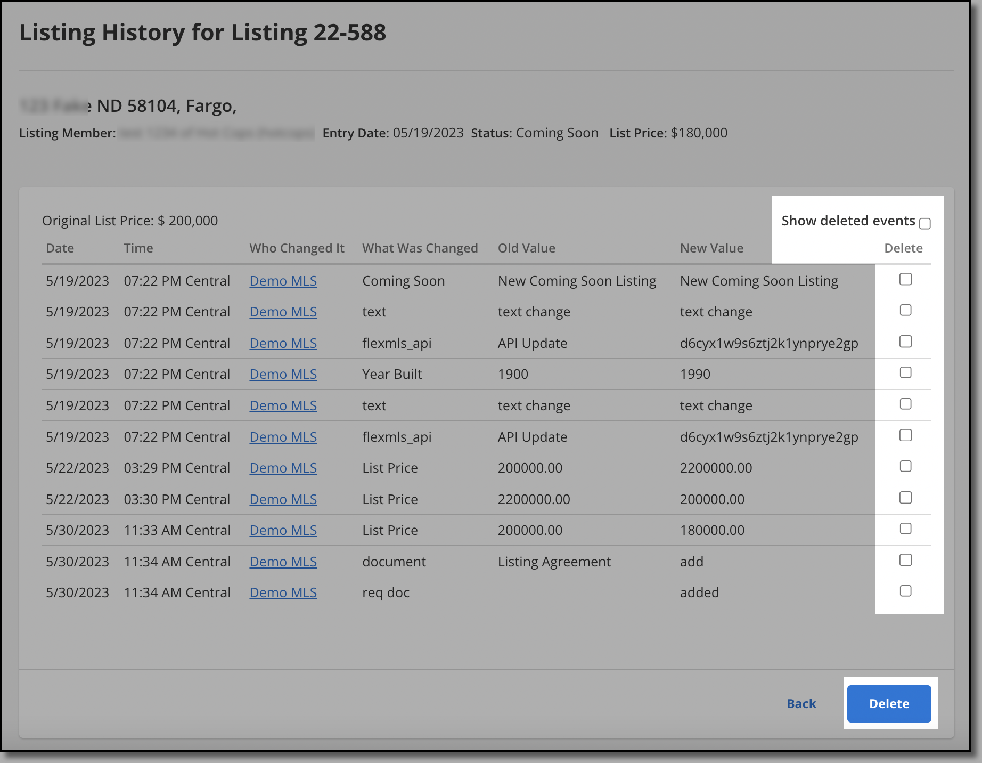Click the List Price $180,000 text
982x763 pixels.
pyautogui.click(x=668, y=133)
